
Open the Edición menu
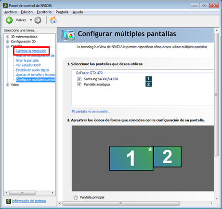click(26, 12)
